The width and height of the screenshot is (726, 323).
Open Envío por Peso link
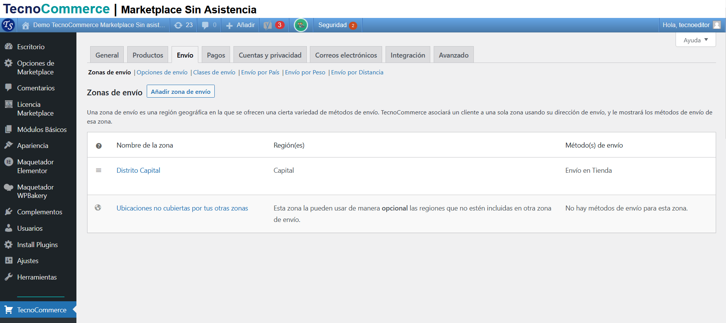coord(305,72)
